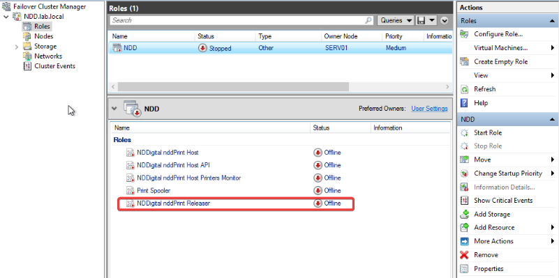This screenshot has height=278, width=559.
Task: Click Configure Role... action
Action: (498, 34)
